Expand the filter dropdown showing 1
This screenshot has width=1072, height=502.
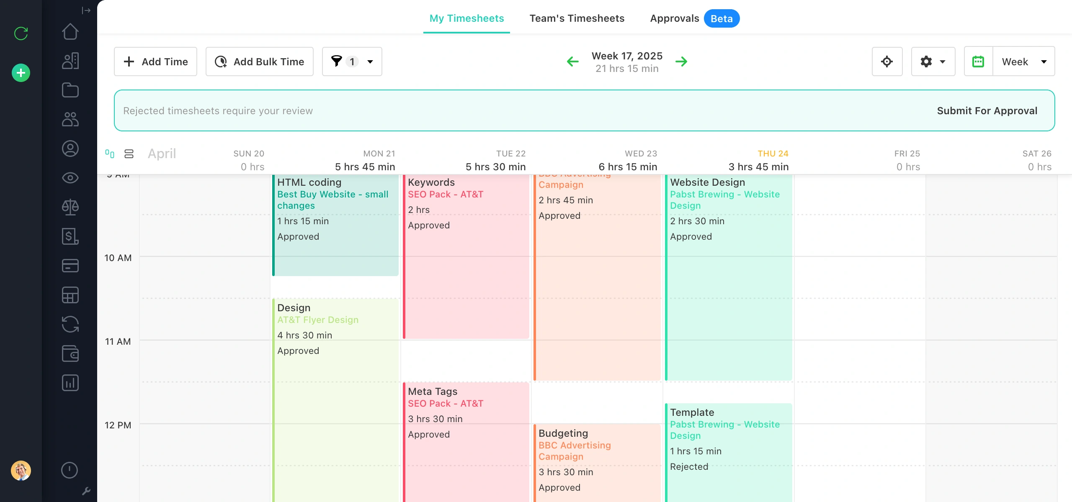(352, 61)
